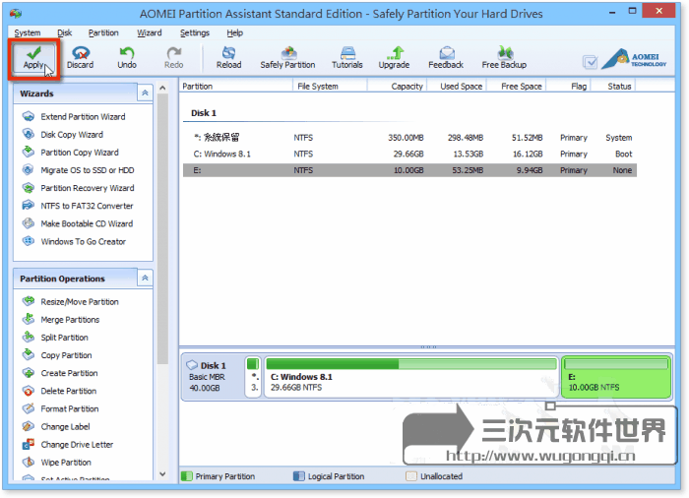The height and width of the screenshot is (498, 689).
Task: Send Feedback via toolbar icon
Action: [446, 57]
